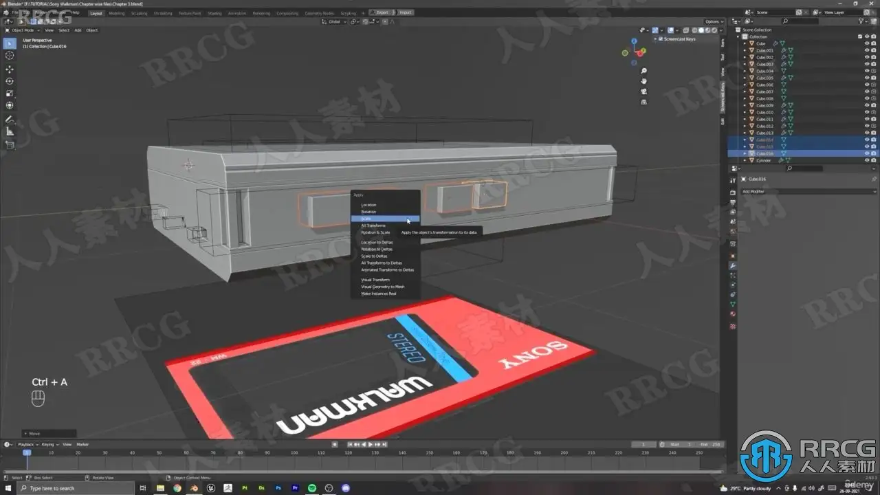Open the Render properties tab icon
The height and width of the screenshot is (495, 880).
pyautogui.click(x=733, y=192)
